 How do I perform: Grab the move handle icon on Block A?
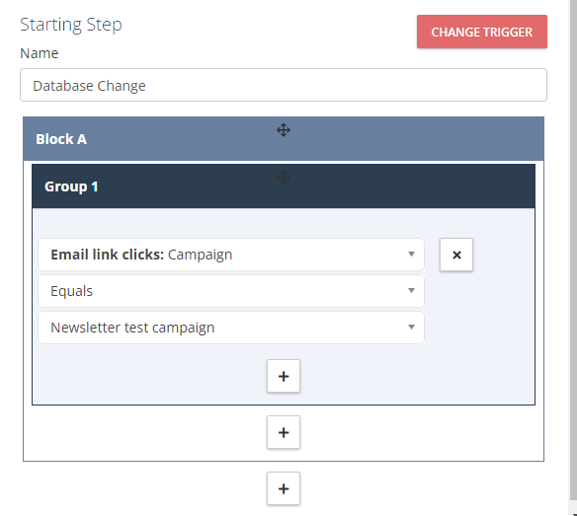click(284, 130)
